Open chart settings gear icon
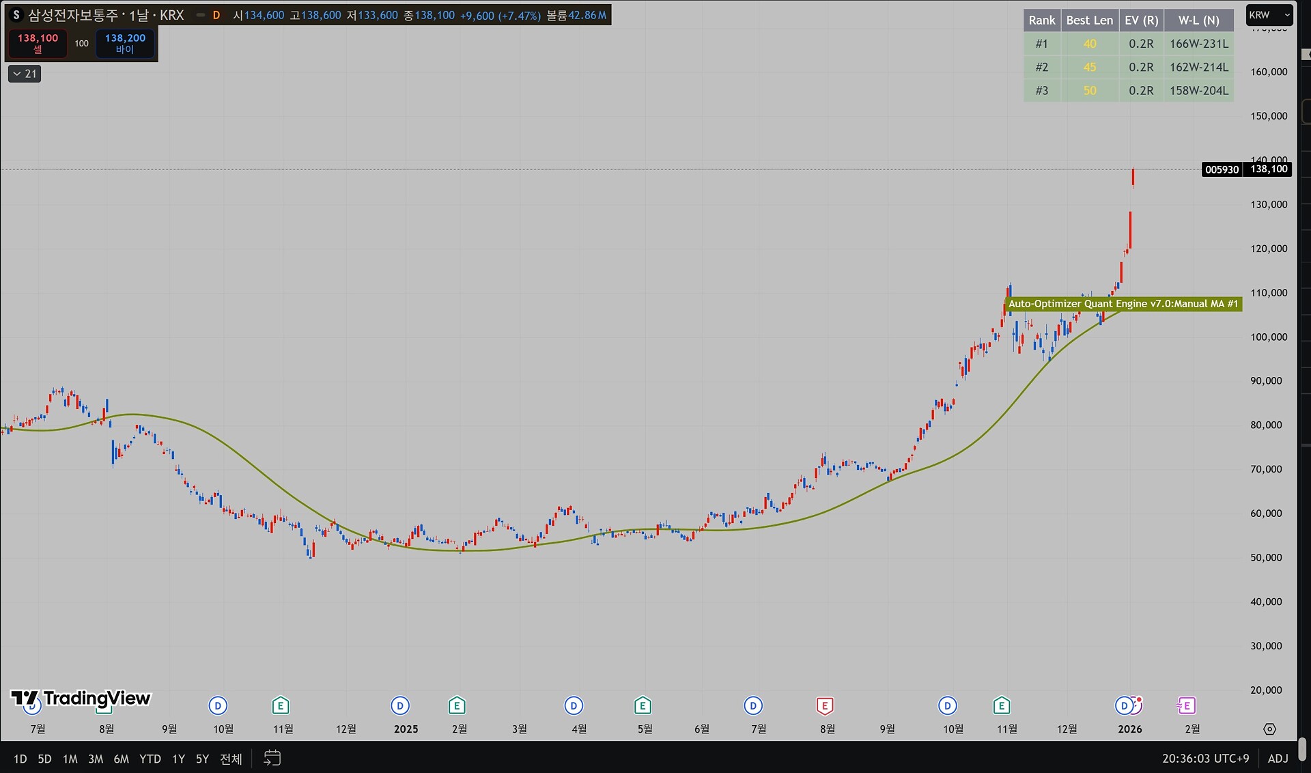This screenshot has height=773, width=1311. 1269,729
